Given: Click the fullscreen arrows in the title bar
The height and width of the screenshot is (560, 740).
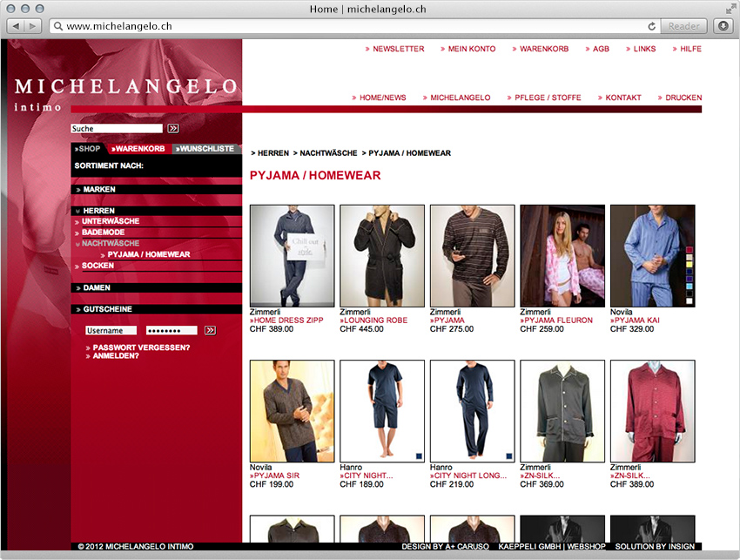Looking at the screenshot, I should (x=730, y=9).
